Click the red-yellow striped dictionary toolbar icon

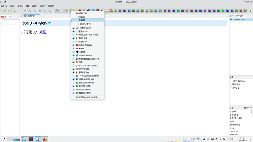[111, 11]
